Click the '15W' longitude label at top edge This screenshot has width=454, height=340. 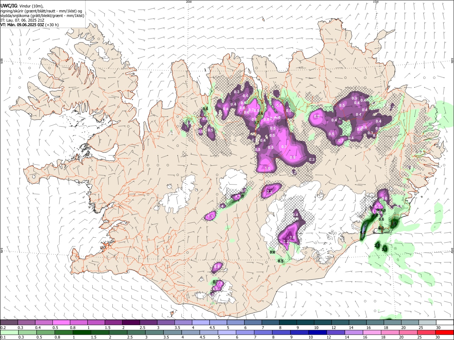376,2
